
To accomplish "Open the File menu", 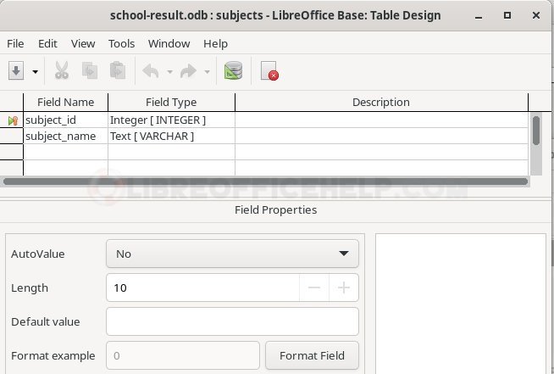I will (15, 43).
